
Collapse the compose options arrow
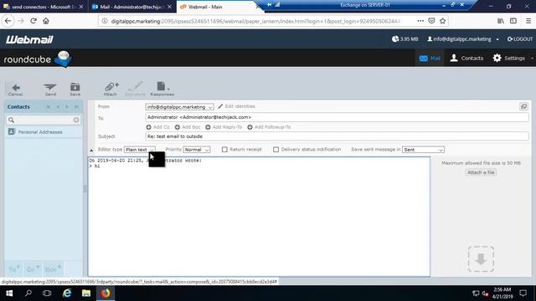click(91, 150)
